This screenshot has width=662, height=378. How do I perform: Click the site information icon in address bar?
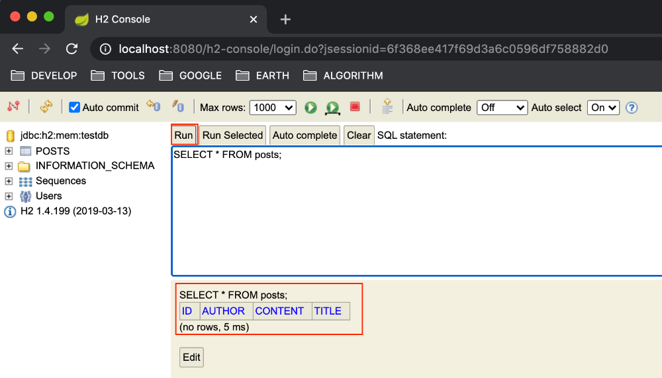tap(105, 50)
